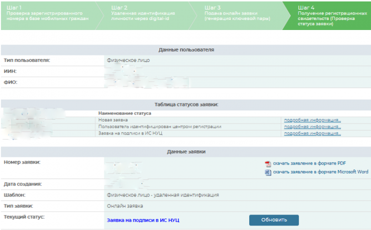
Task: Open подробная информация for Новая заявка row
Action: [312, 120]
